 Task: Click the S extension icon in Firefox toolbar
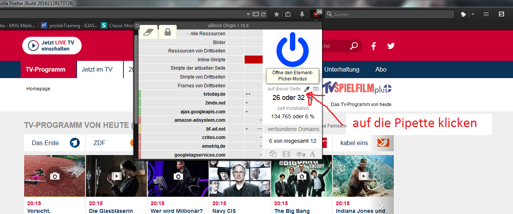501,14
